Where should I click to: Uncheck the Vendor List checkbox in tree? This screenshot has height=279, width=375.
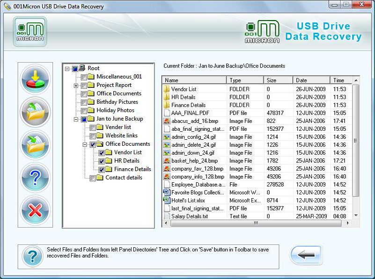102,152
